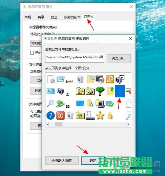
Task: Select the pie chart control panel icon
Action: pos(51,91)
